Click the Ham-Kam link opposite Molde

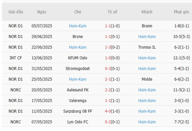tap(78, 79)
